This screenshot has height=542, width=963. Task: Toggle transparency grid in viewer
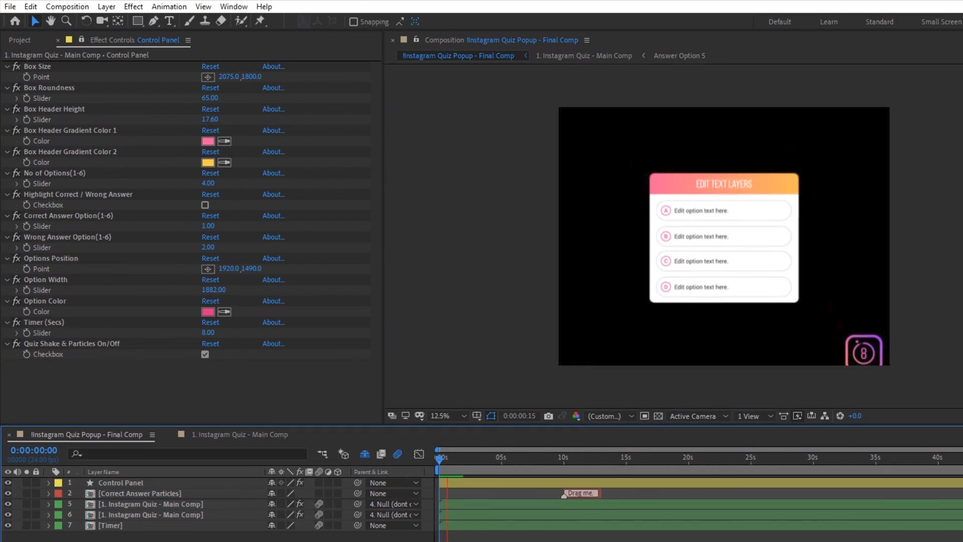(x=659, y=416)
